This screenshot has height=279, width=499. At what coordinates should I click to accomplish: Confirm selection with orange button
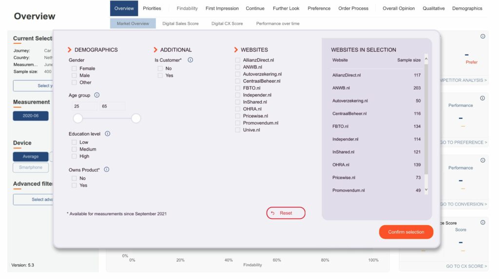[x=406, y=232]
